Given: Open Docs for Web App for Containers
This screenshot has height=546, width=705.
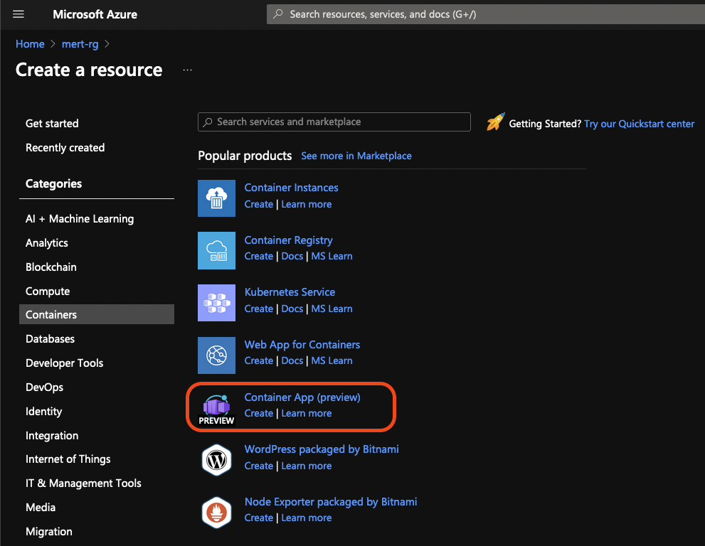Looking at the screenshot, I should click(292, 361).
